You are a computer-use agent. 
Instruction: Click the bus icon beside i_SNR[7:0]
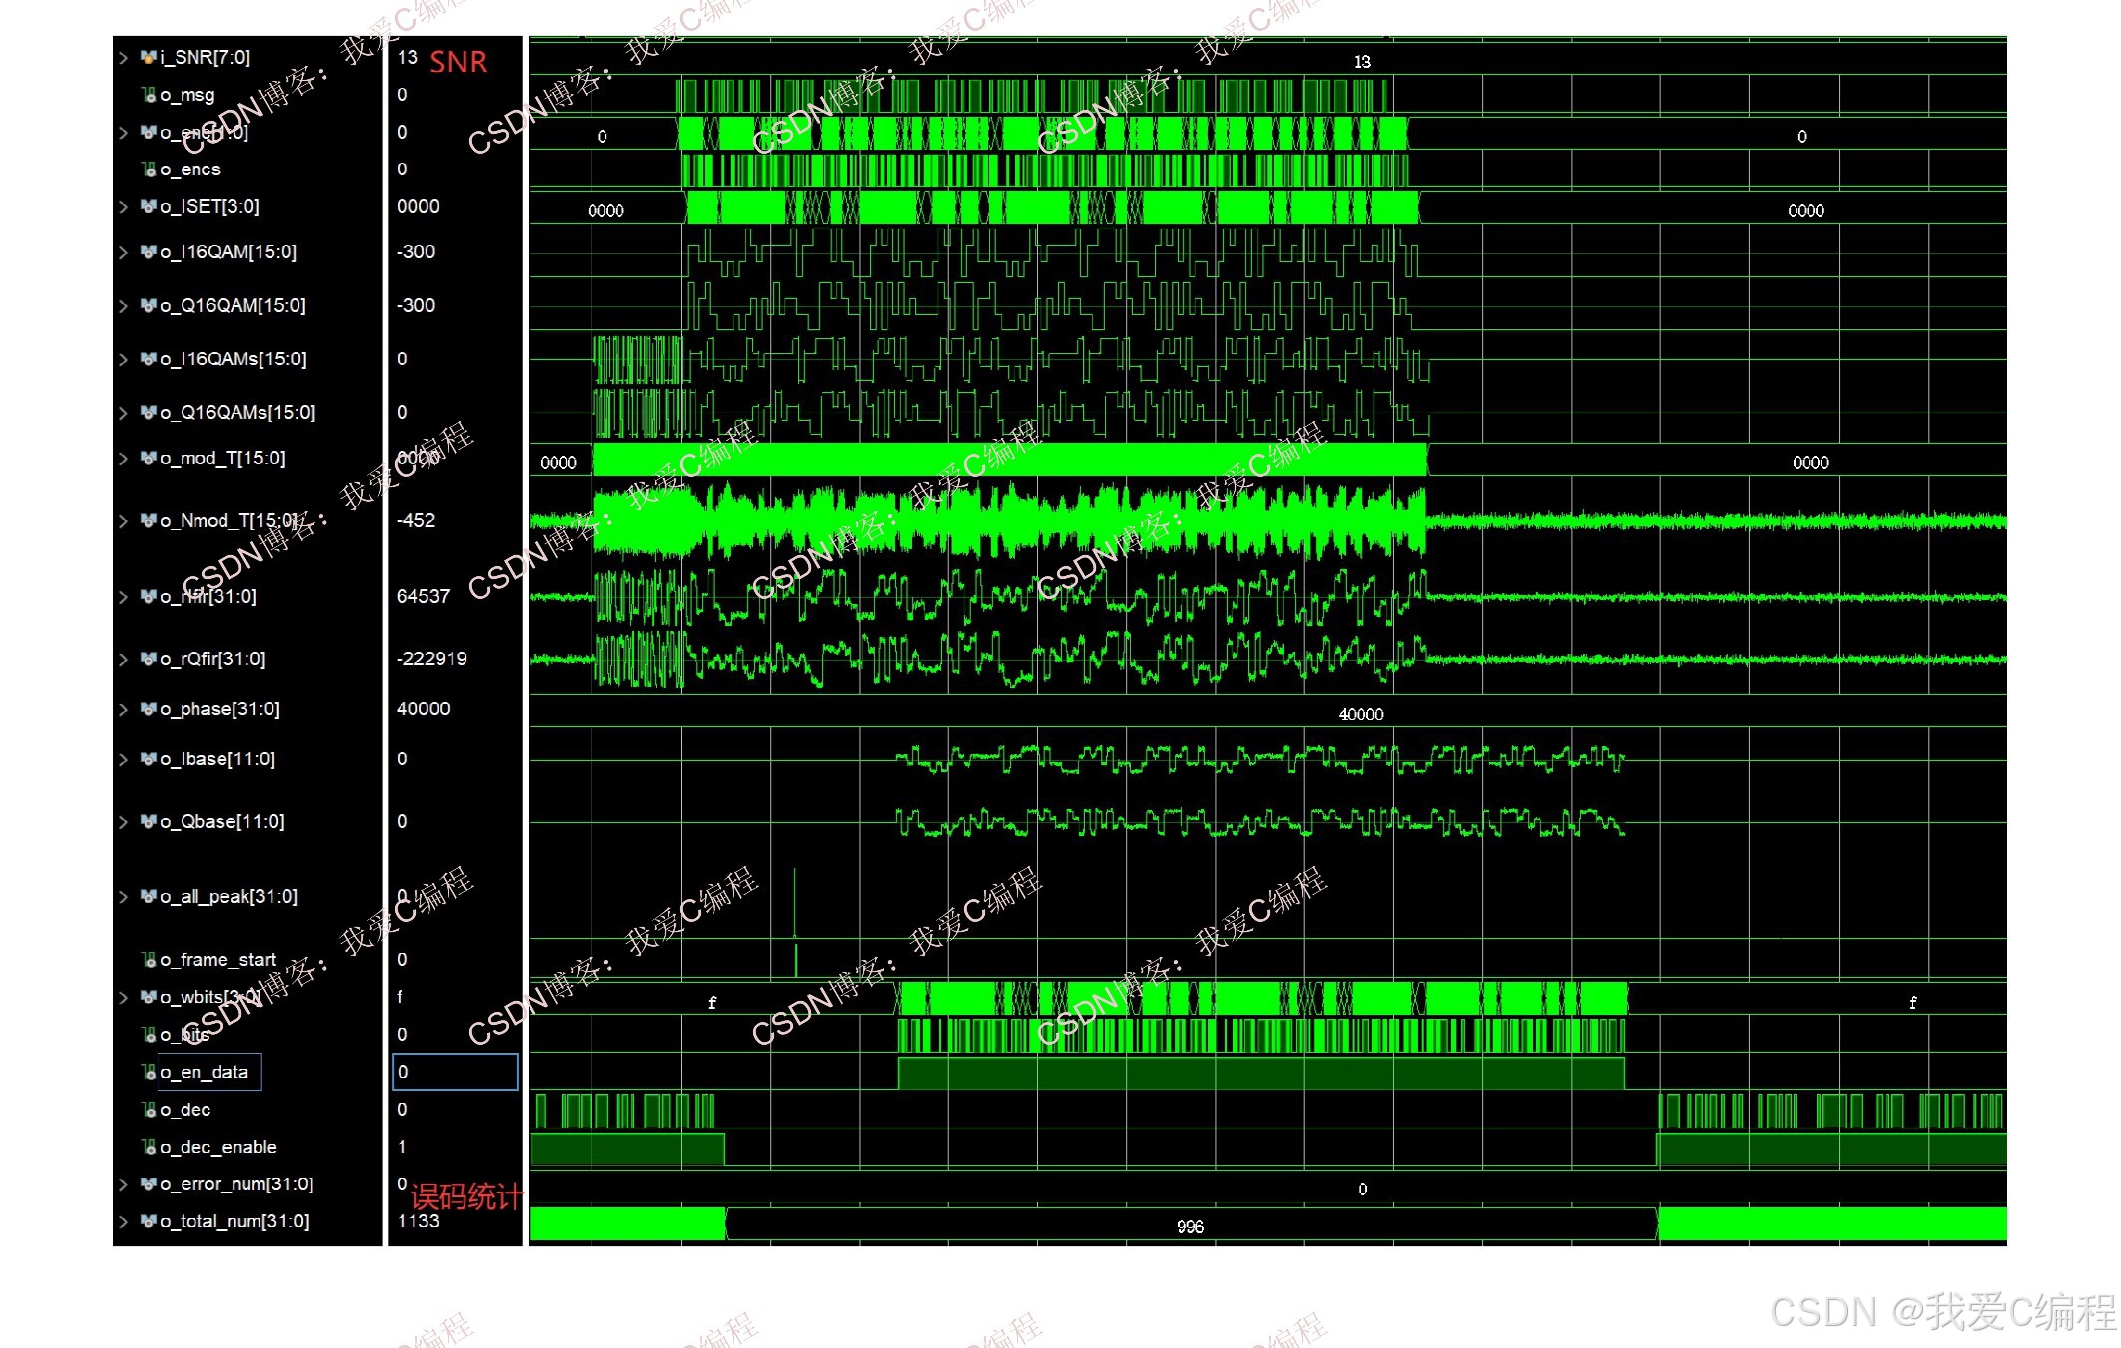(149, 58)
